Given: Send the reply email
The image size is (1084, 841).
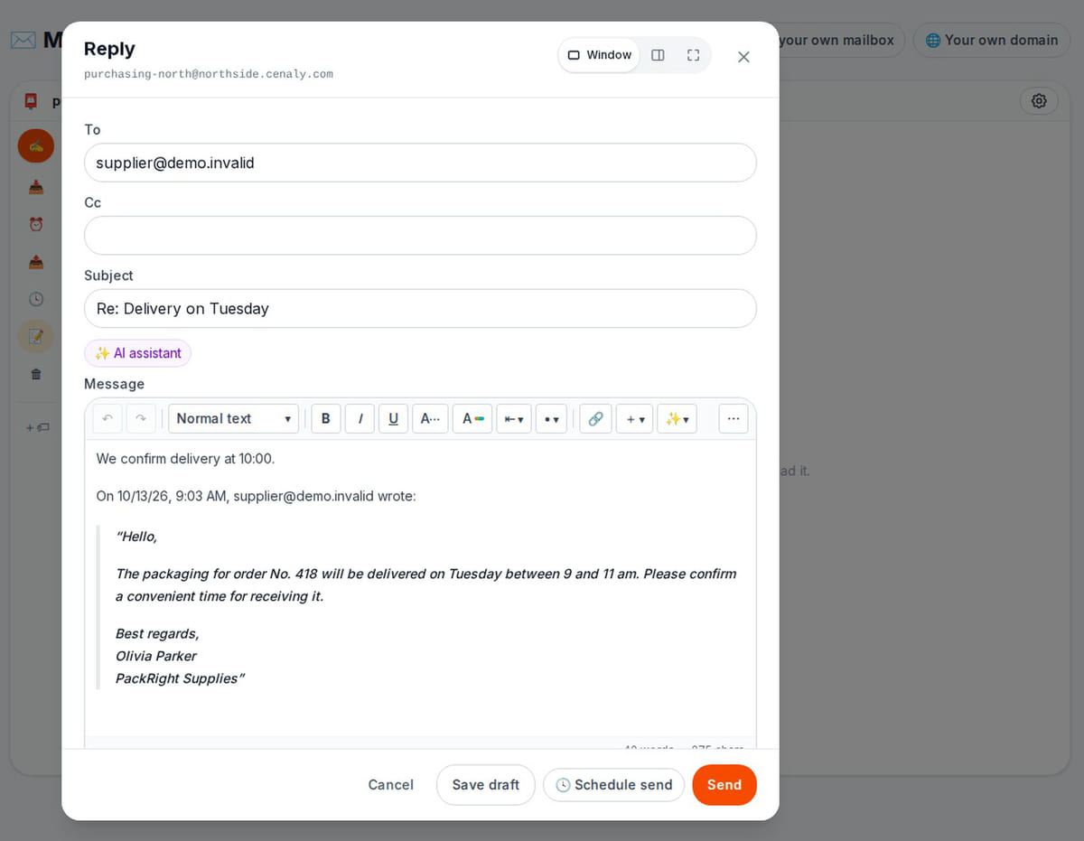Looking at the screenshot, I should coord(724,785).
